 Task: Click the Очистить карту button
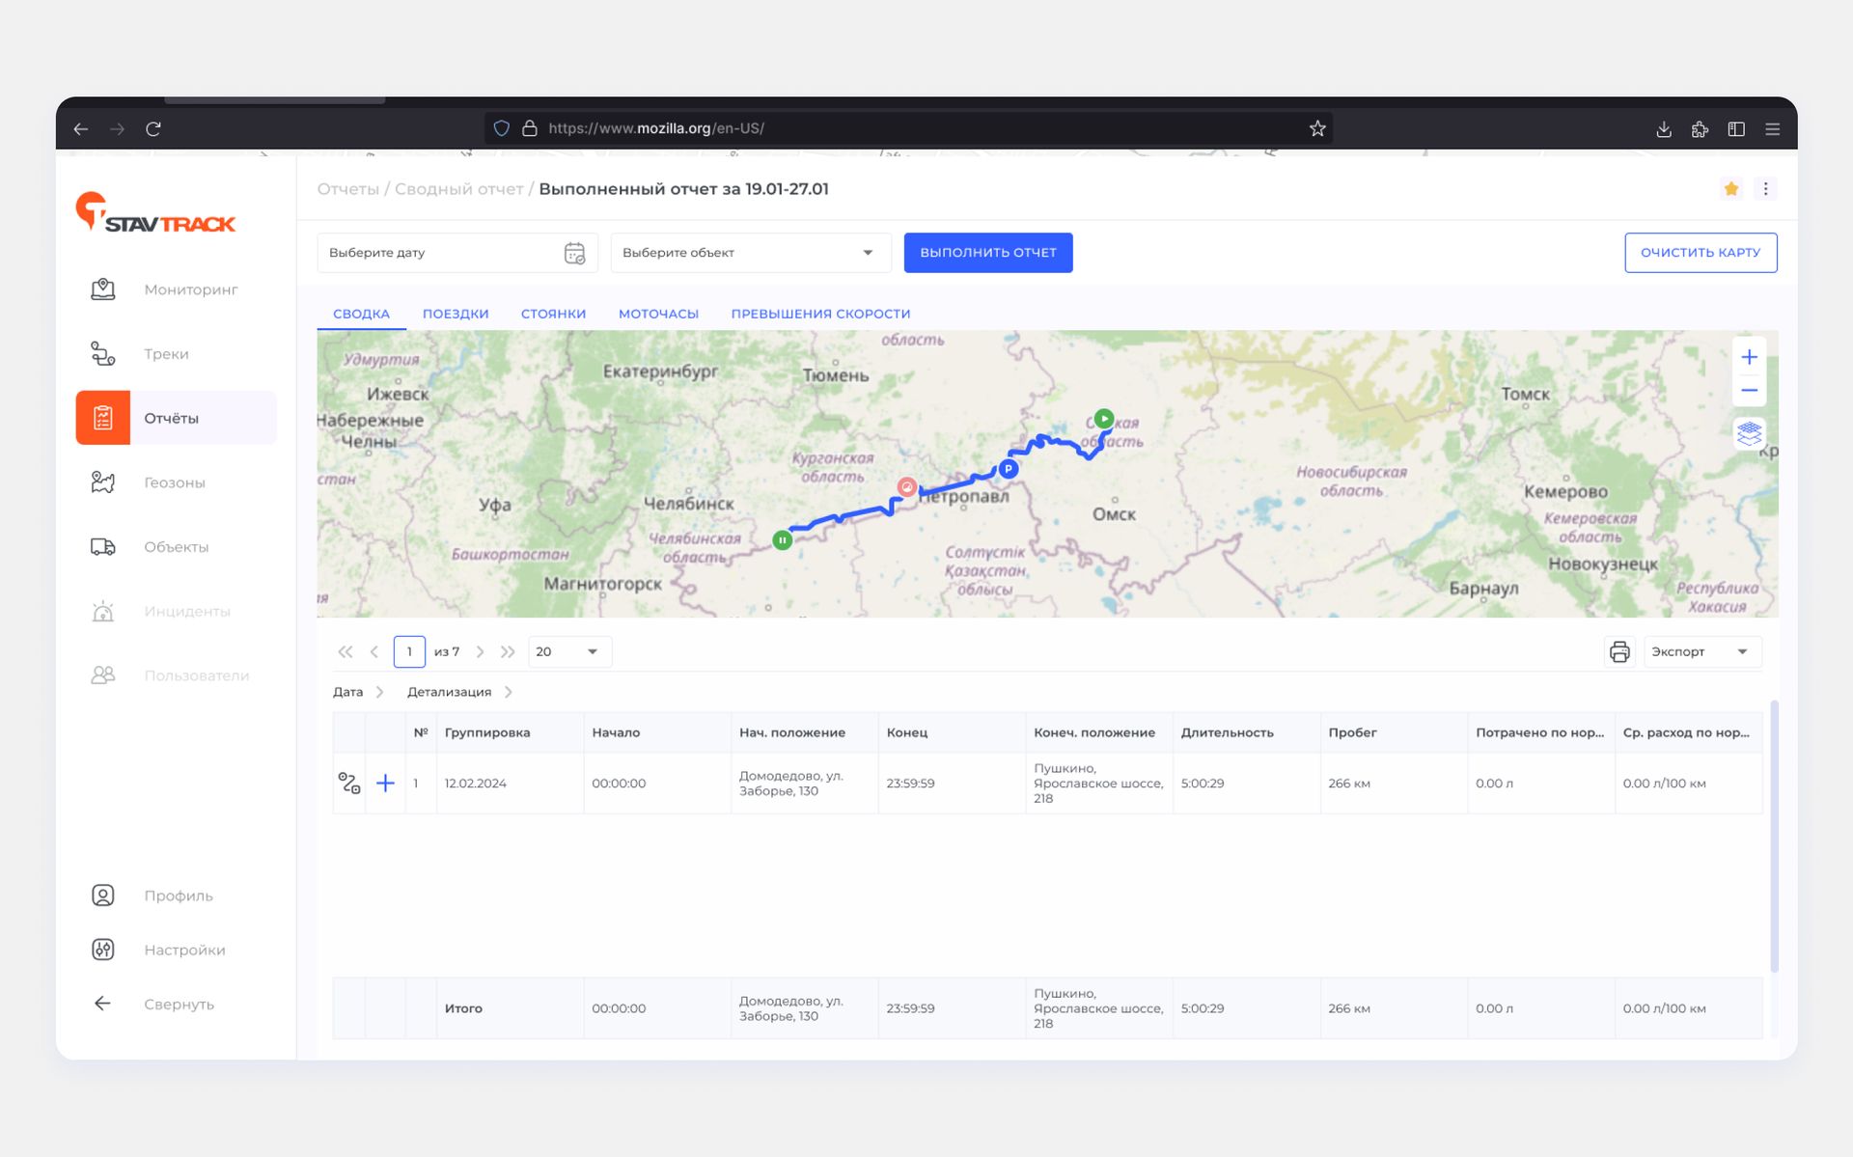pyautogui.click(x=1700, y=253)
